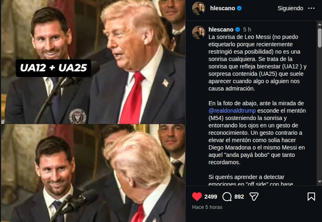Click hlescano username above the caption

coord(221,29)
